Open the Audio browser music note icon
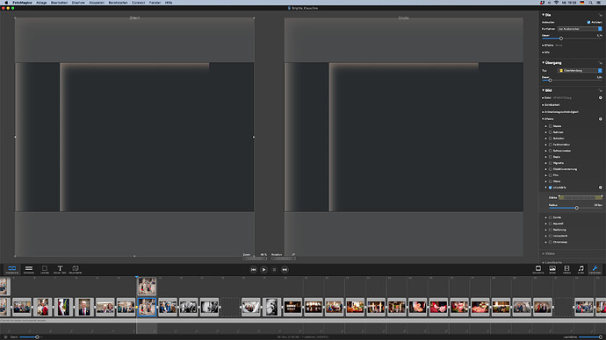This screenshot has height=340, width=606. [581, 269]
